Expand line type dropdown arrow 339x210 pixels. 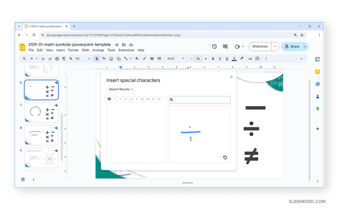pyautogui.click(x=131, y=59)
